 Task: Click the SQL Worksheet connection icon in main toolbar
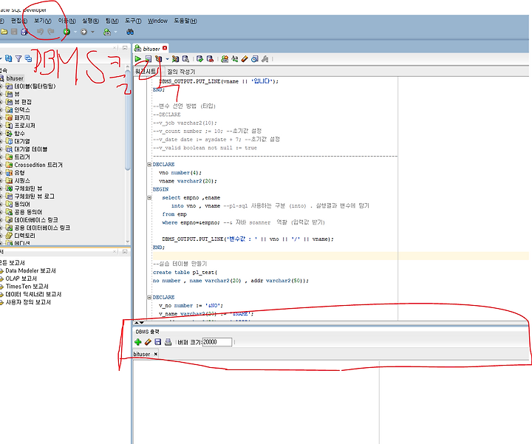[x=107, y=32]
